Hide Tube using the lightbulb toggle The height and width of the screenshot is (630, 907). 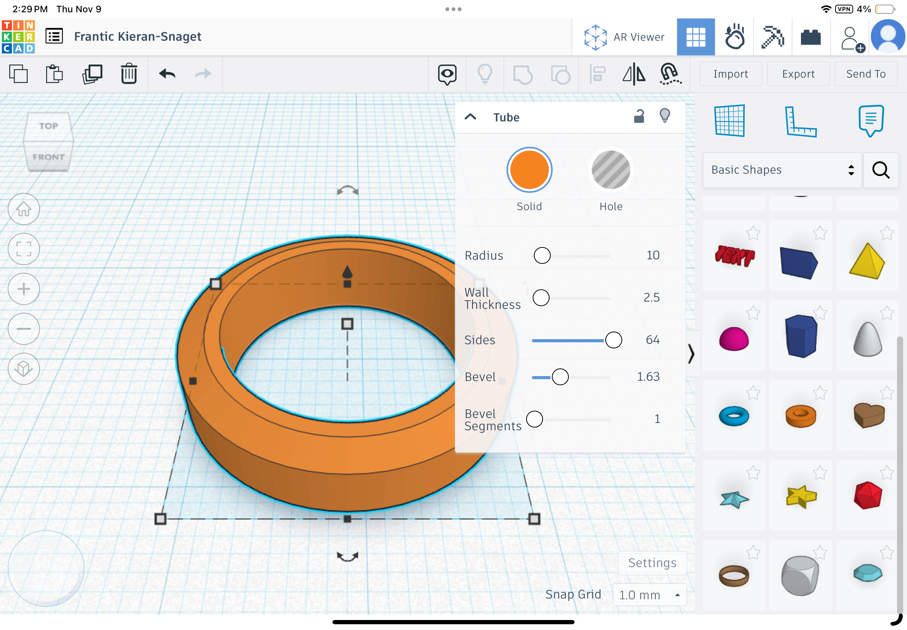tap(664, 116)
